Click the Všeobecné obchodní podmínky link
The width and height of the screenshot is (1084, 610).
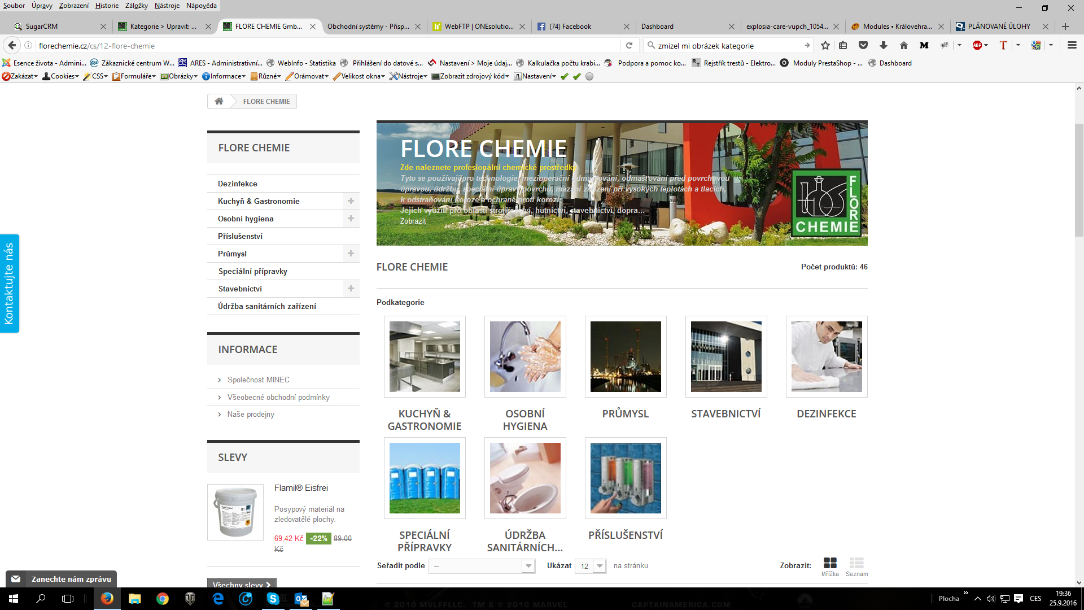[x=278, y=397]
